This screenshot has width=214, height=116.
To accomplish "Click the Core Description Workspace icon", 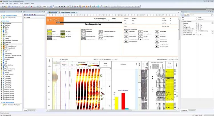I will (4, 105).
